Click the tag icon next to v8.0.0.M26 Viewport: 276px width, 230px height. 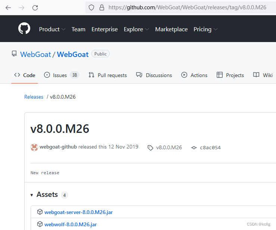pyautogui.click(x=150, y=148)
